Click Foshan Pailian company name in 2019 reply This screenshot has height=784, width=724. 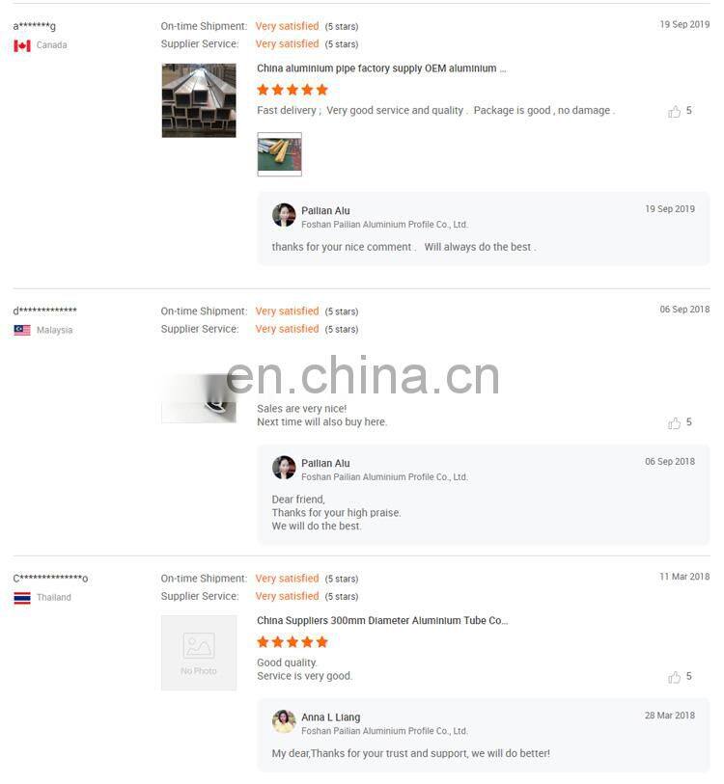click(384, 225)
